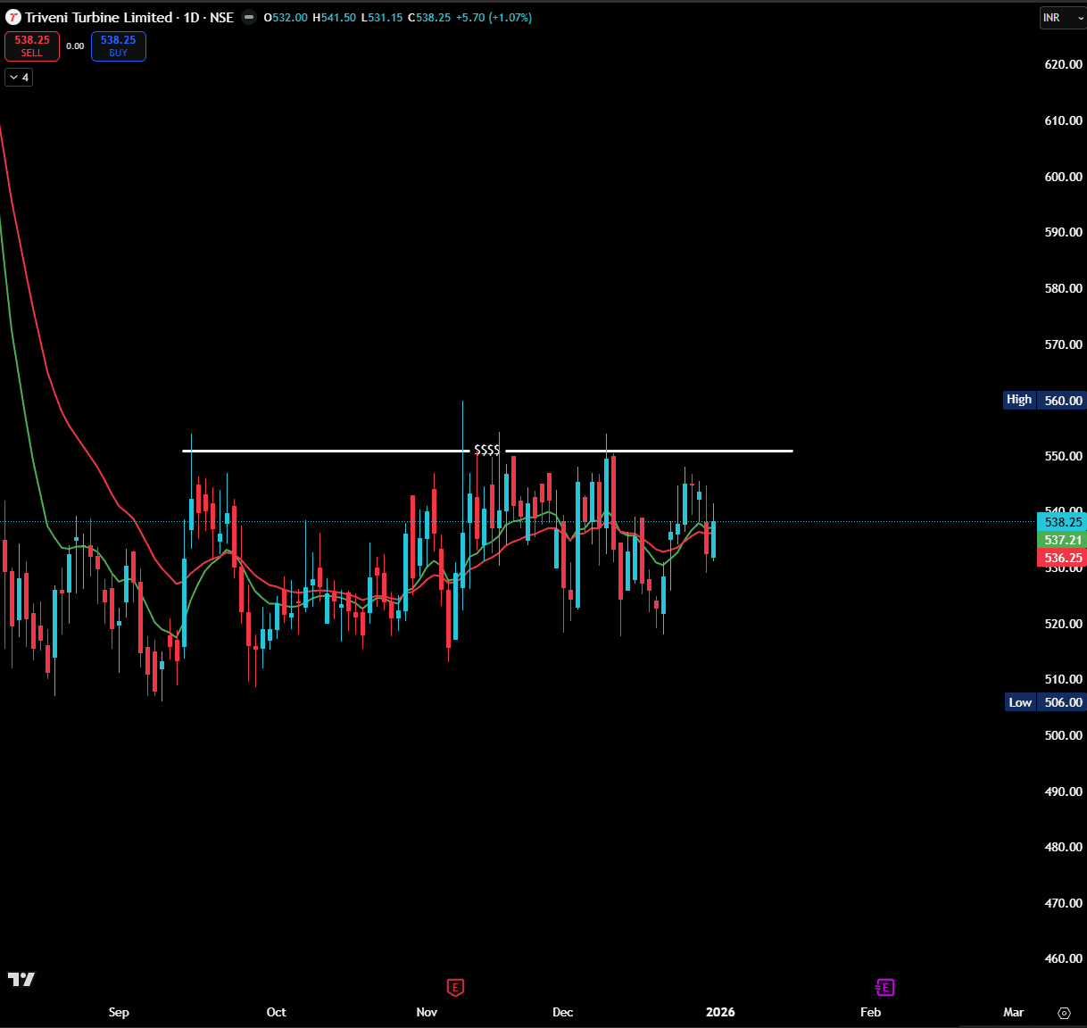Click the 600.00 level on the price scale
This screenshot has width=1087, height=1028.
pyautogui.click(x=1063, y=177)
